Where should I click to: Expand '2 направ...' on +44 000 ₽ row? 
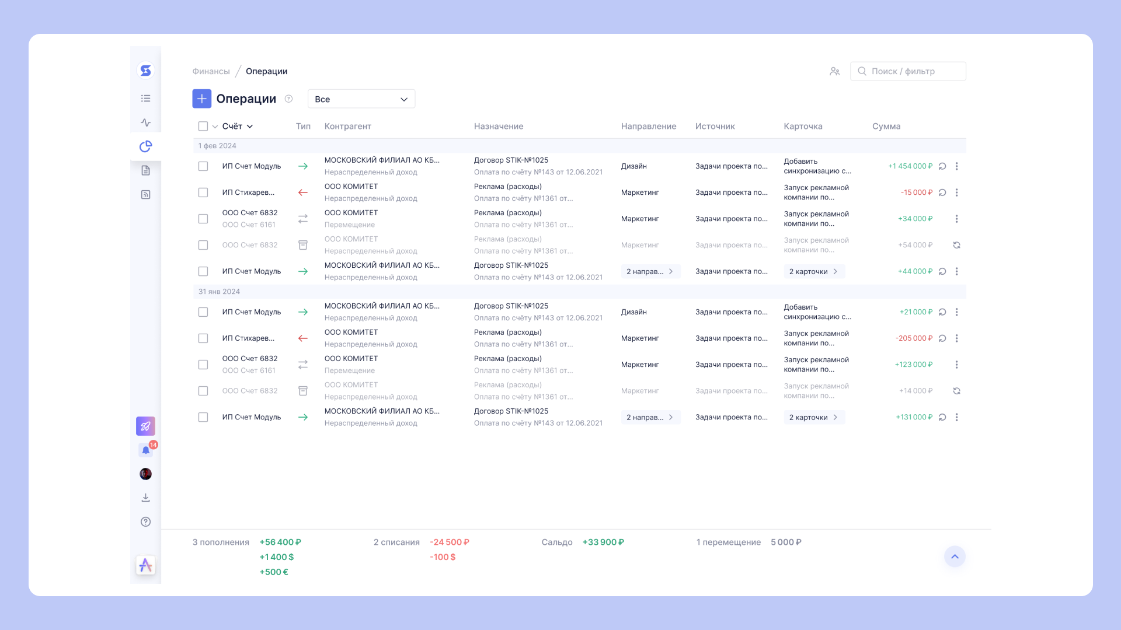point(650,271)
